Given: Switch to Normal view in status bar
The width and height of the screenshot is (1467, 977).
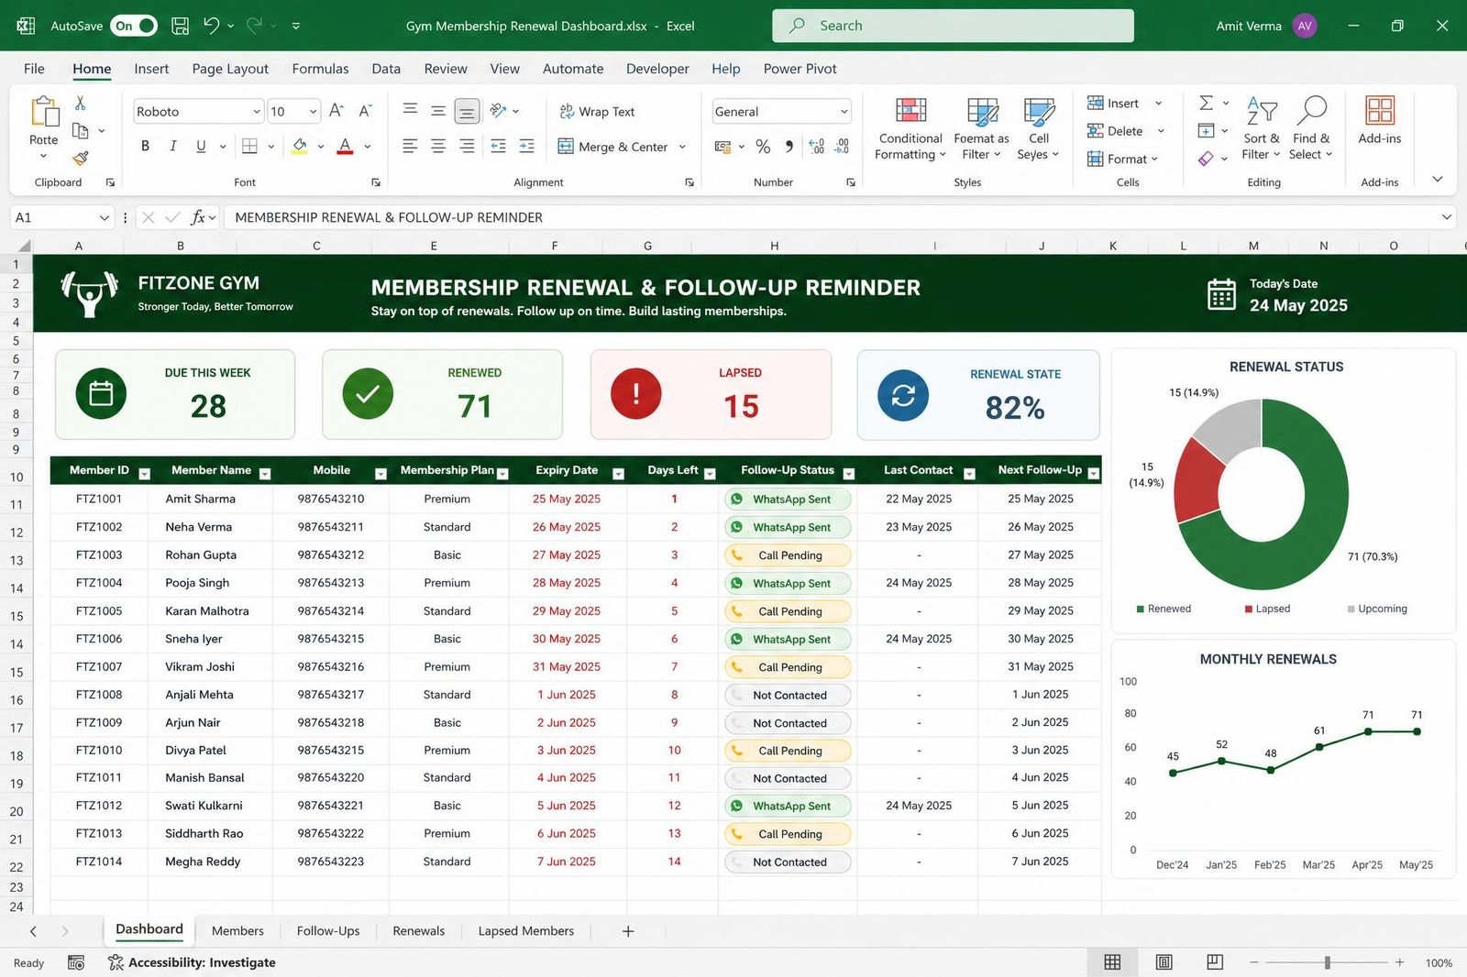Looking at the screenshot, I should pos(1112,961).
